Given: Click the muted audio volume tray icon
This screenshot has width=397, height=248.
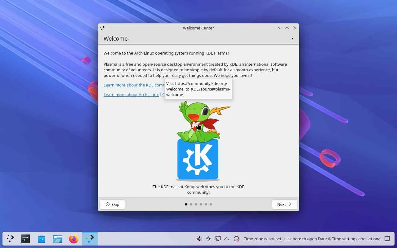Looking at the screenshot, I should [199, 239].
